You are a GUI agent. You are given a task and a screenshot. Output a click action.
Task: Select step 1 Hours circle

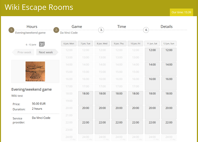12,30
